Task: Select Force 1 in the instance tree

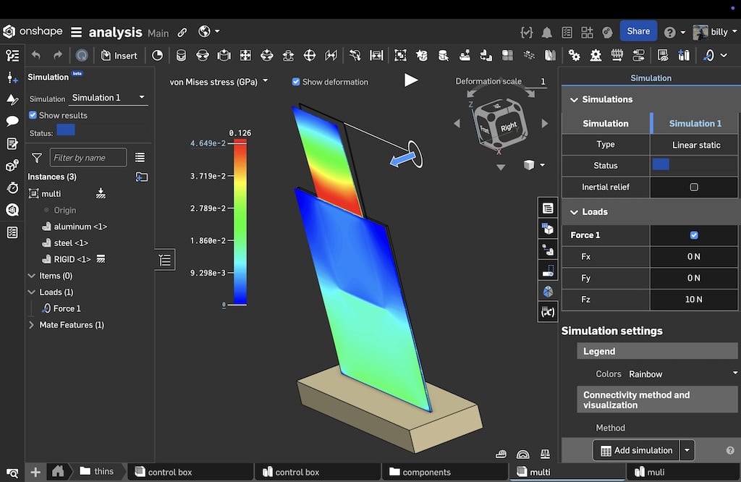Action: tap(67, 308)
